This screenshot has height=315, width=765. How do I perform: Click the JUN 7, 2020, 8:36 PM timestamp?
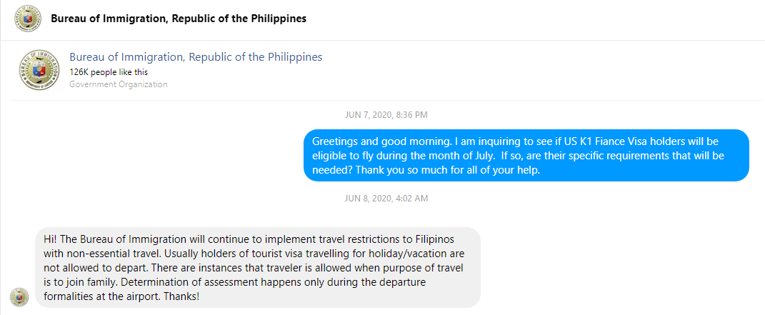tap(385, 114)
